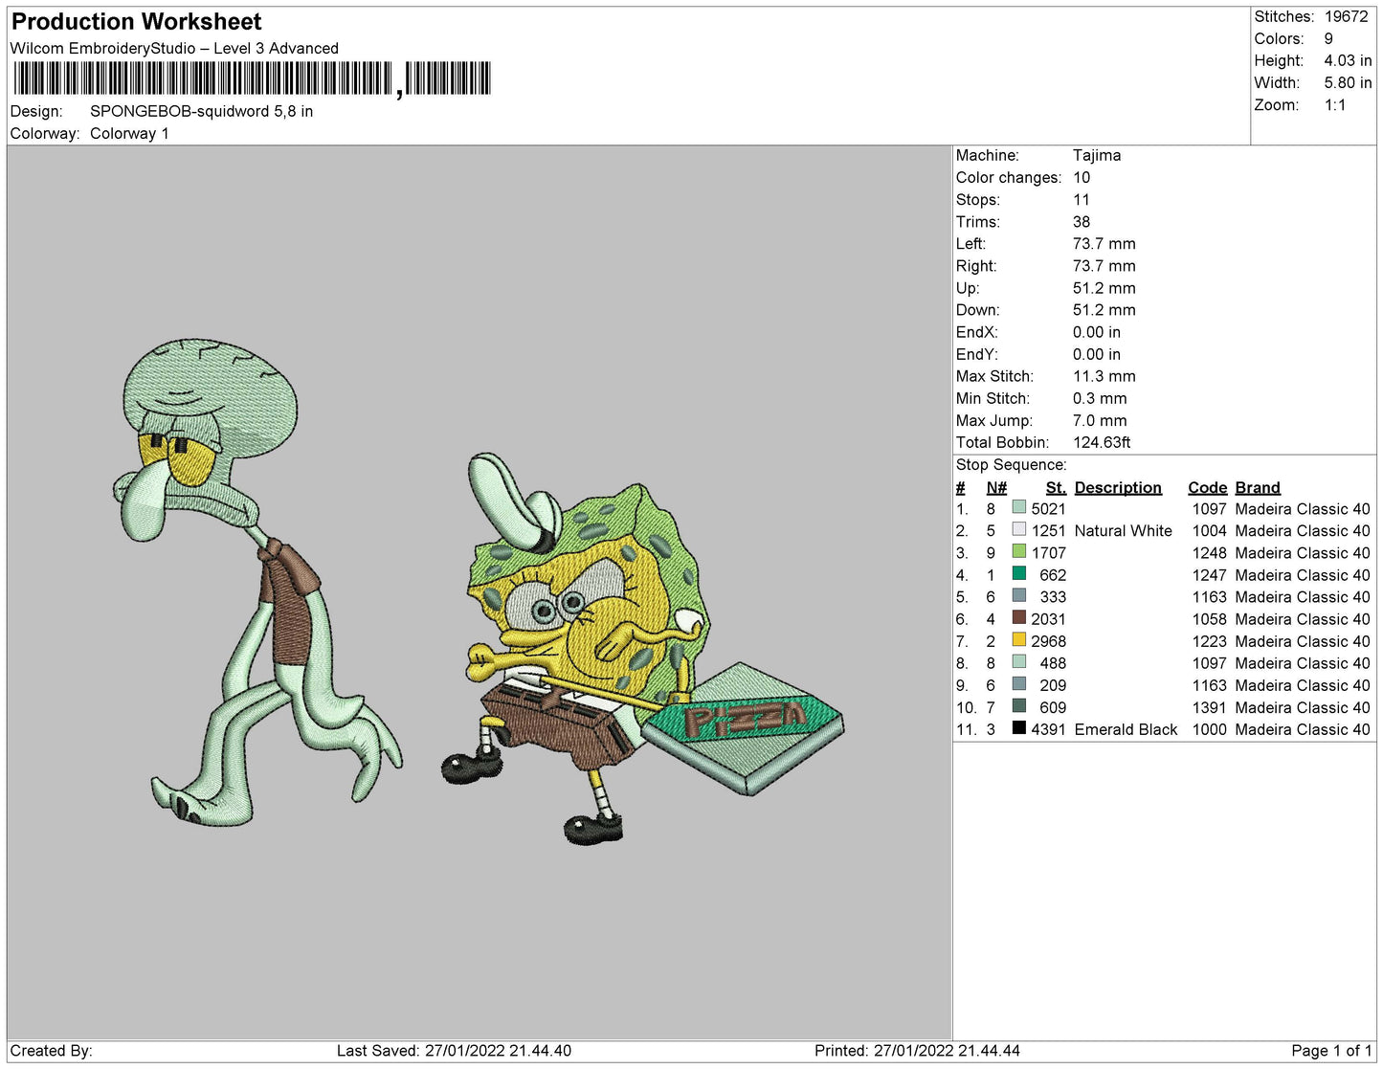Click 'Last Saved: 27/01/2022 21.44.40' in the footer
1383x1069 pixels.
tap(454, 1050)
